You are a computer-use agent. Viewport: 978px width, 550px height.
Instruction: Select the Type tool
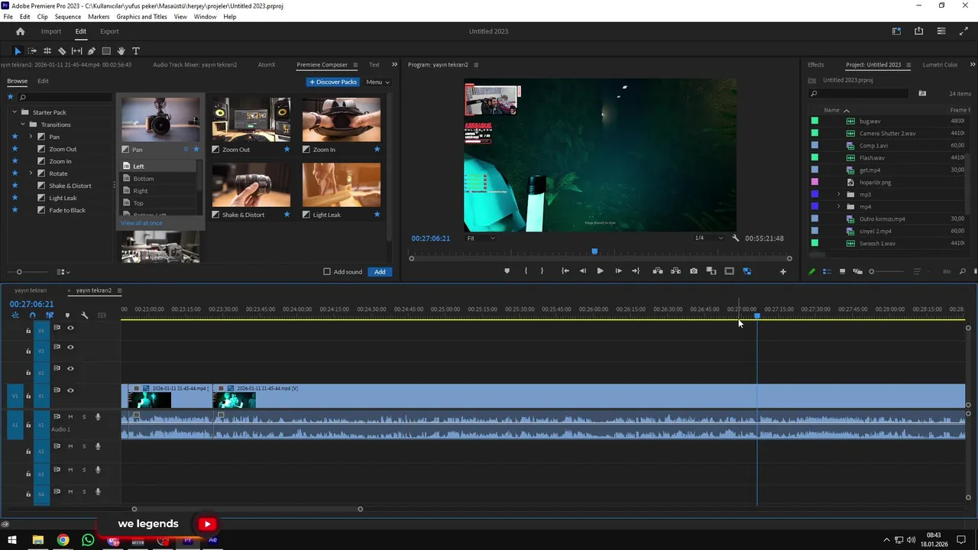pyautogui.click(x=136, y=51)
